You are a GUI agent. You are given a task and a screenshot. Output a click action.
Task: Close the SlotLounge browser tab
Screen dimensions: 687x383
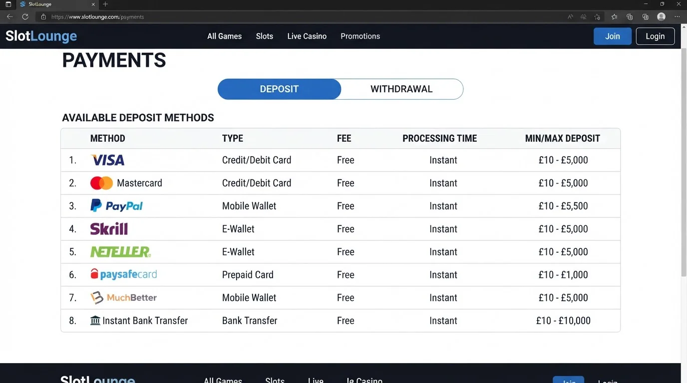(93, 4)
